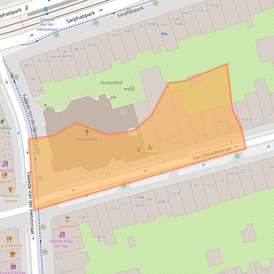Click the cafe cup icon below pizzakamer

click(13, 254)
